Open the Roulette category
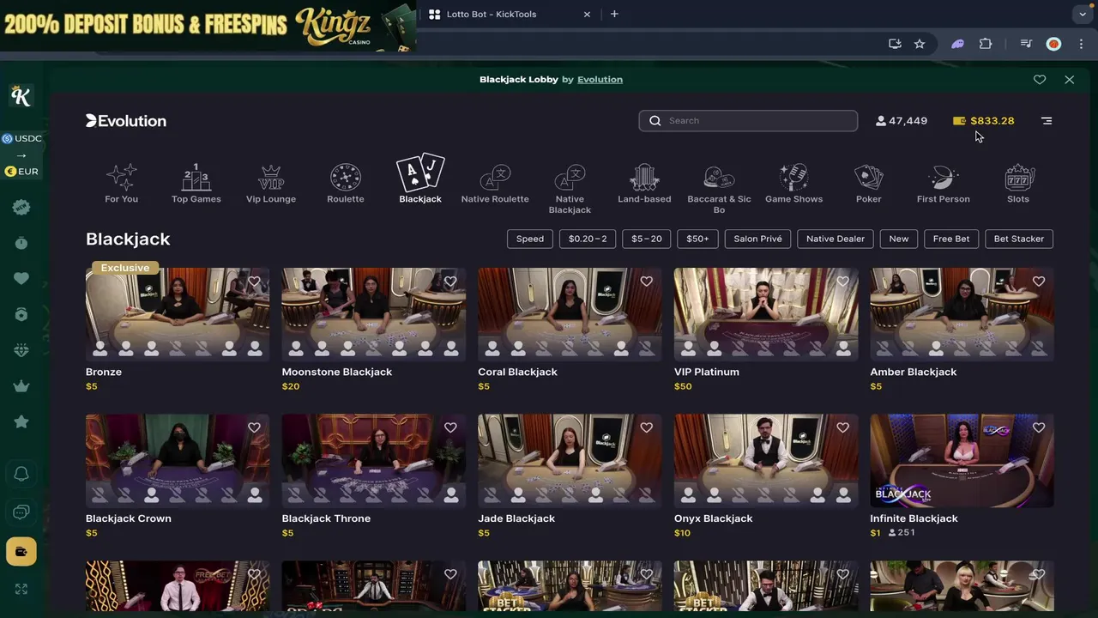This screenshot has width=1098, height=618. [345, 184]
